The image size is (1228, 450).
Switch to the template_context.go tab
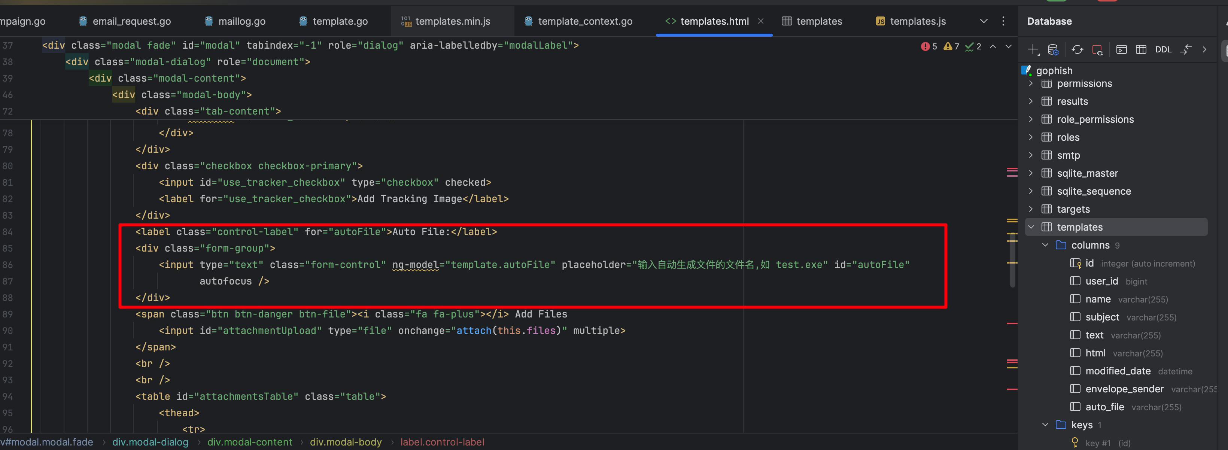point(578,21)
